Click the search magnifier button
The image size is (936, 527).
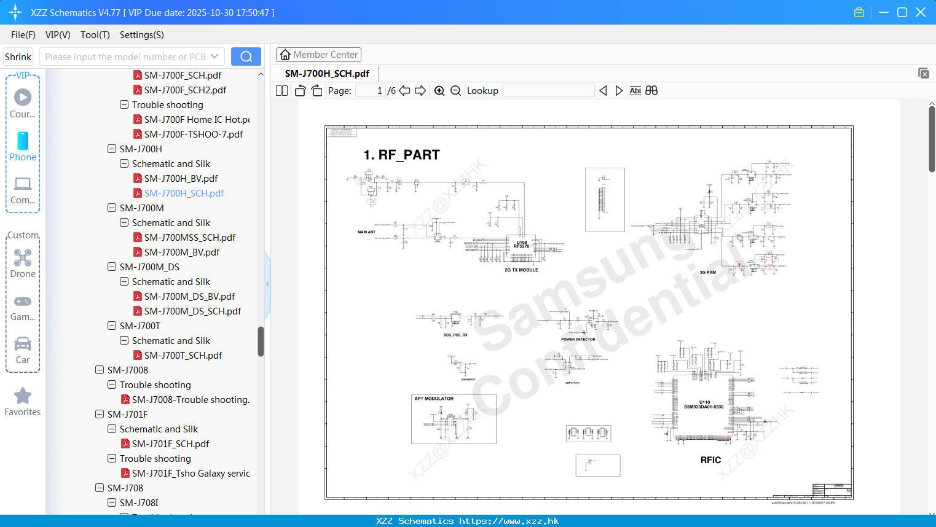[x=246, y=57]
